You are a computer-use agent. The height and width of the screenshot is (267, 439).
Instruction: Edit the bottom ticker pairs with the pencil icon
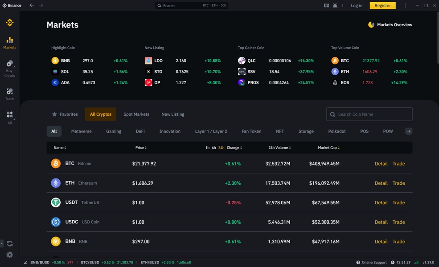click(x=26, y=263)
